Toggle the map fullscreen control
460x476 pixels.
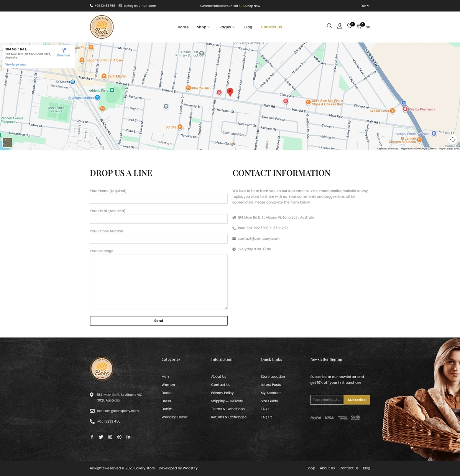point(453,140)
